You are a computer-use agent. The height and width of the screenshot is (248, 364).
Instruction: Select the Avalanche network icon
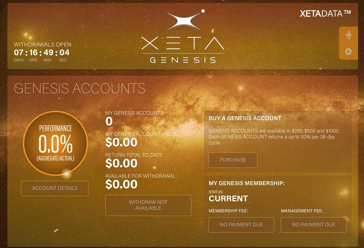point(349,51)
